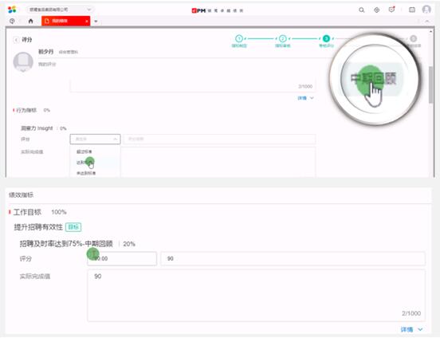Open the 评分 rating select dropdown
440x338 pixels.
click(x=95, y=139)
